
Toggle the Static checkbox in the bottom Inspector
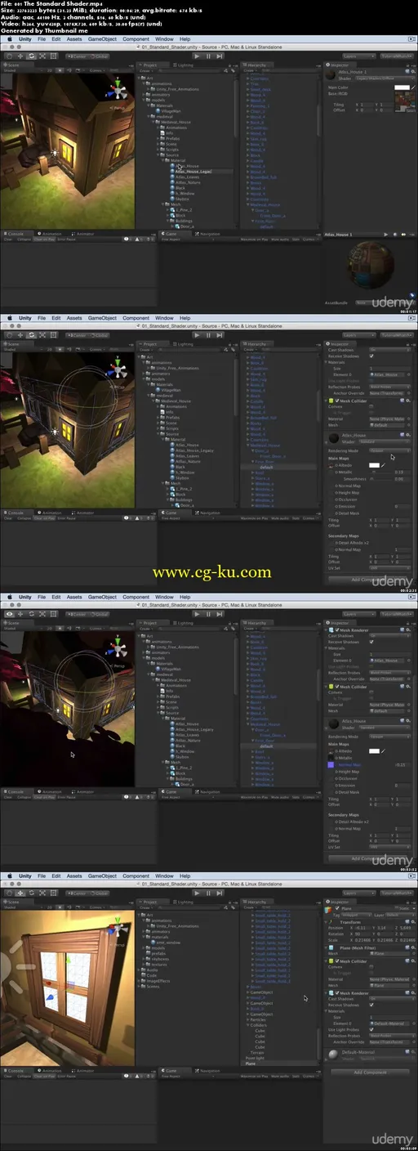(x=396, y=908)
